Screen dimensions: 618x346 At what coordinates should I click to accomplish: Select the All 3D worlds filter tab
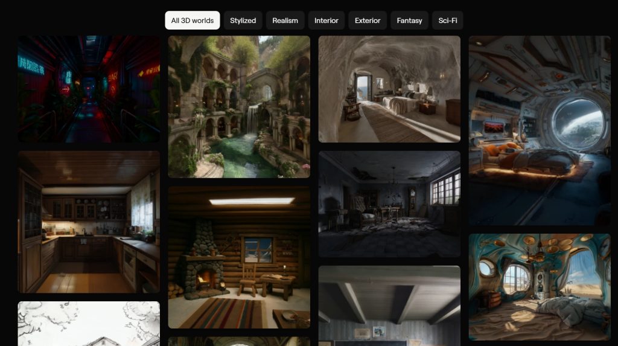192,21
